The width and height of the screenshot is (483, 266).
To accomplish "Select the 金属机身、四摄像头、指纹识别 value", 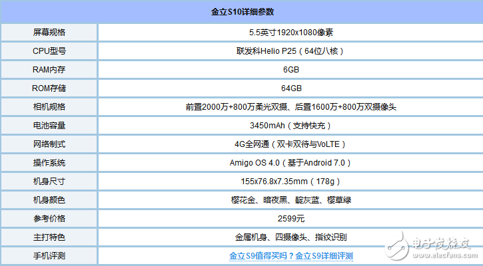I will [x=290, y=237].
